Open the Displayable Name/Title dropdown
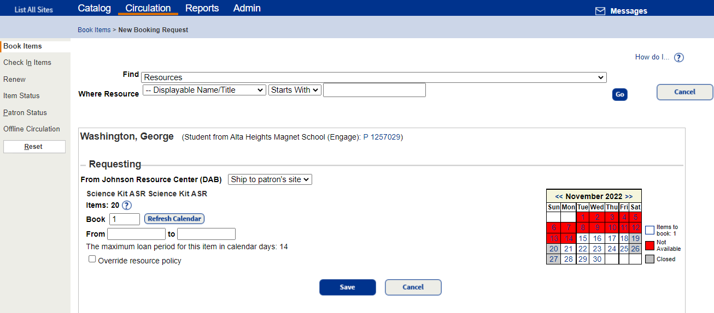The image size is (714, 313). 204,90
